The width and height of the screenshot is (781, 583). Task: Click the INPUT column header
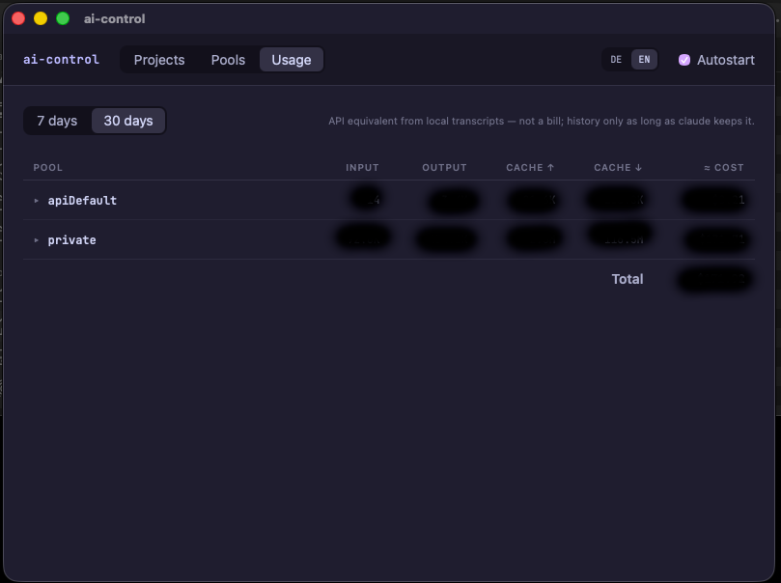[x=362, y=167]
